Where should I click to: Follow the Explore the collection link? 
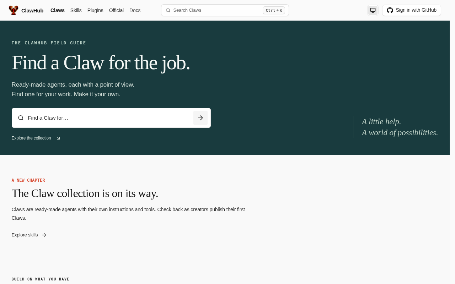pos(36,138)
